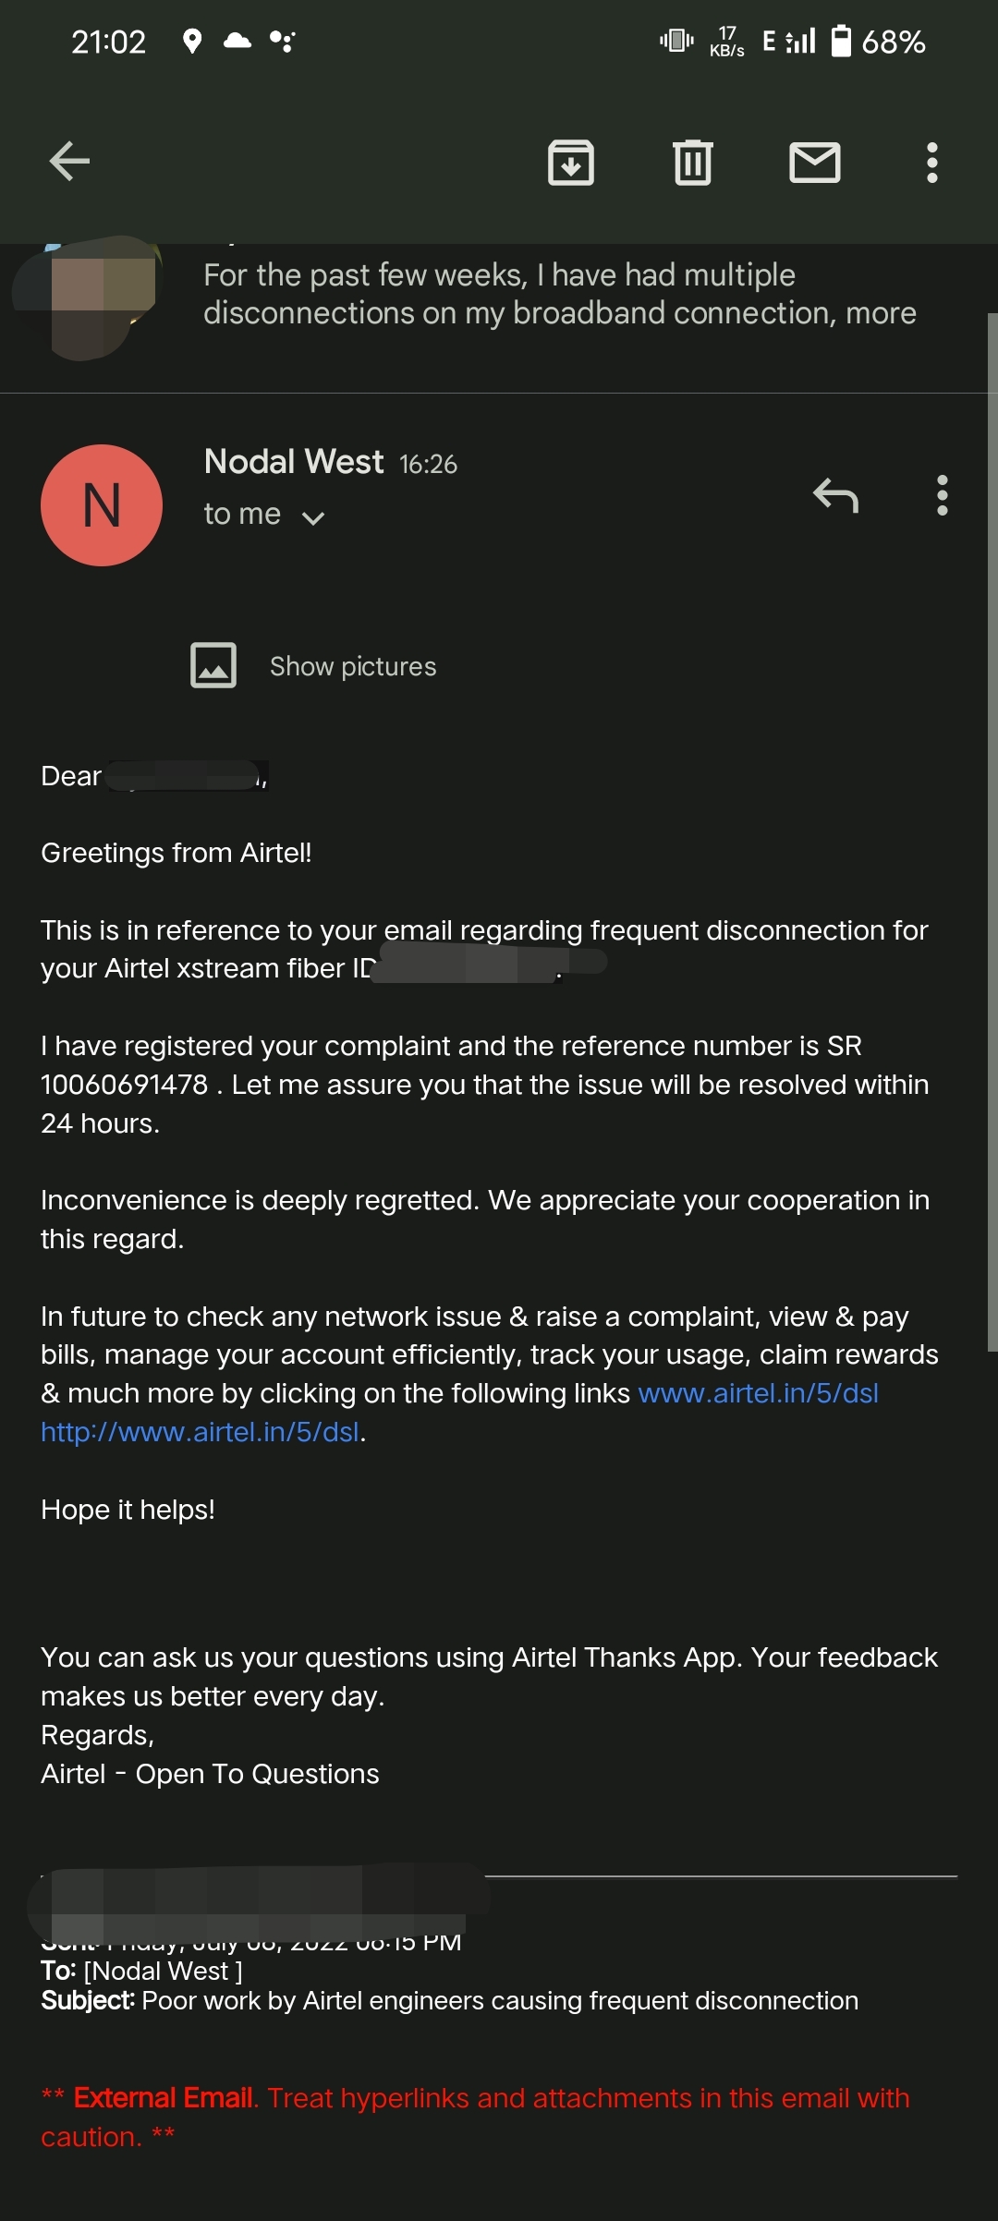The height and width of the screenshot is (2221, 998).
Task: Select the conversation via the N sender avatar
Action: click(101, 504)
